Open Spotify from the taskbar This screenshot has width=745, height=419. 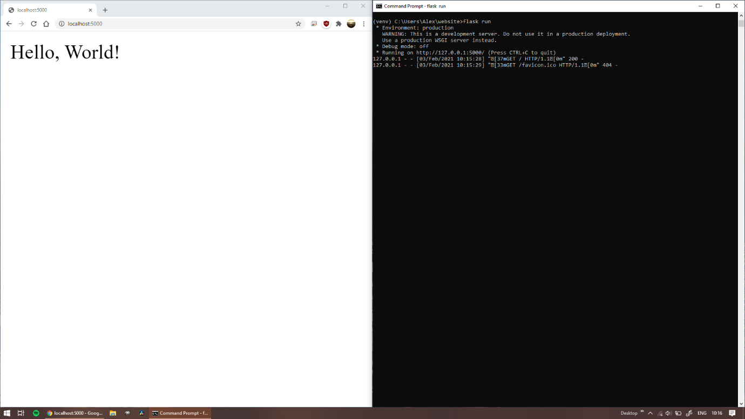tap(36, 413)
